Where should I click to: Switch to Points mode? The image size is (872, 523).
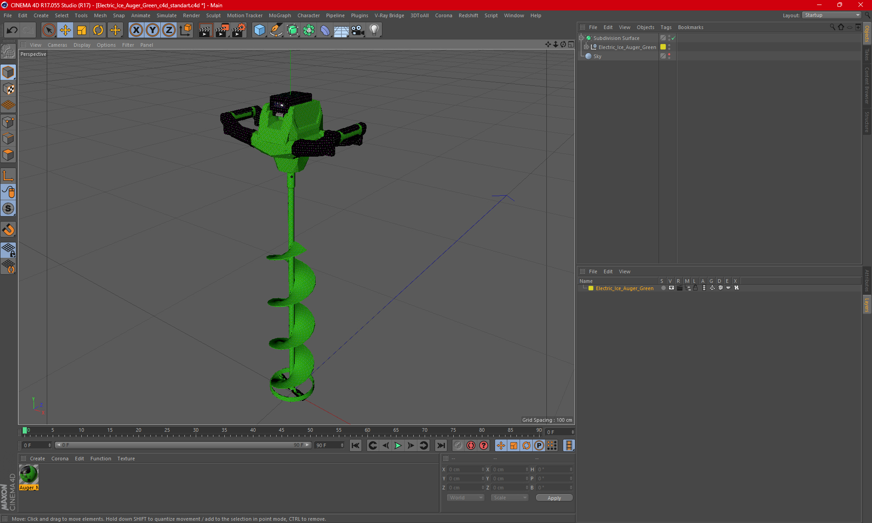coord(8,122)
